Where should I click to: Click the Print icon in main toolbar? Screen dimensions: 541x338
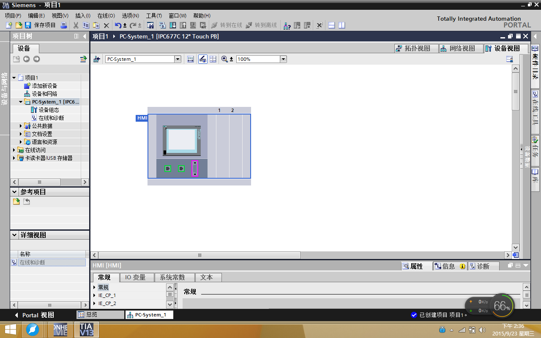pos(63,25)
